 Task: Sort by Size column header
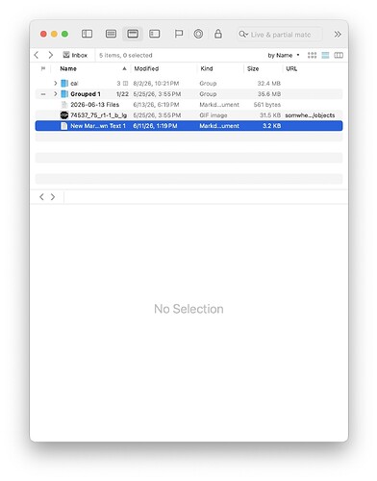[253, 68]
